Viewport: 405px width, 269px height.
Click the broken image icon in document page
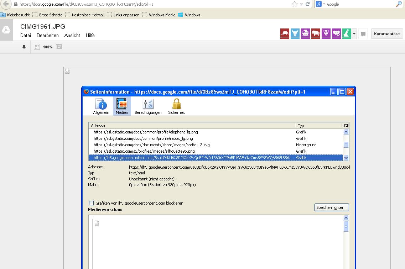[67, 71]
